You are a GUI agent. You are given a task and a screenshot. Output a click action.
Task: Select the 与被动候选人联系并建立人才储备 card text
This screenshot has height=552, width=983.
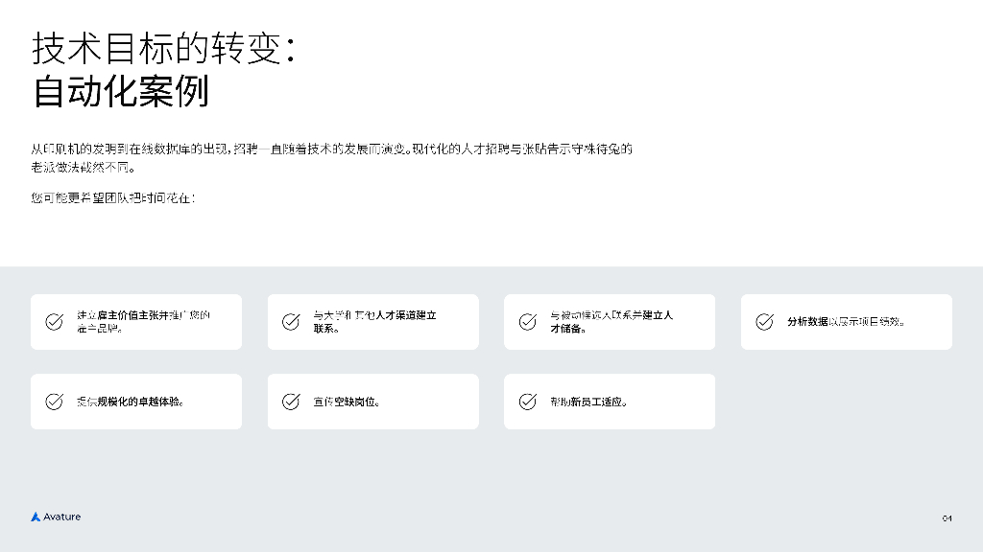click(x=611, y=322)
